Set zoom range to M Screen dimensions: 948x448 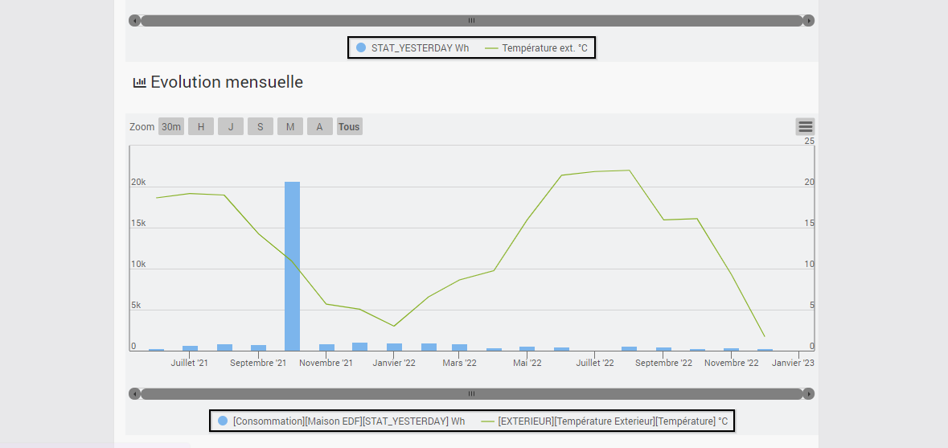pos(290,127)
